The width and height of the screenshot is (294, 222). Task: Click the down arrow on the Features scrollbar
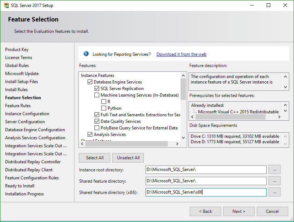click(183, 138)
